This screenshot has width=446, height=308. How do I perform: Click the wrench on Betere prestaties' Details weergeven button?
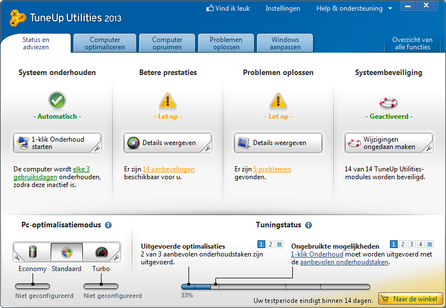click(208, 148)
